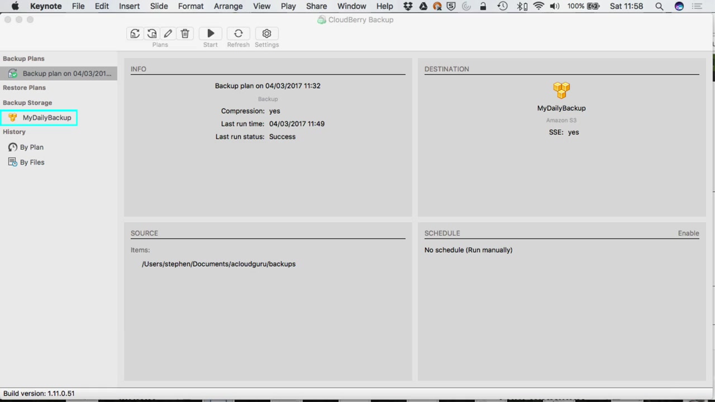Open the Slide menu
The height and width of the screenshot is (402, 715).
[x=159, y=6]
